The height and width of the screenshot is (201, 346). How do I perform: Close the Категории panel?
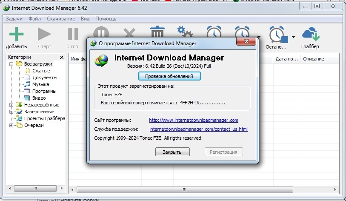62,57
